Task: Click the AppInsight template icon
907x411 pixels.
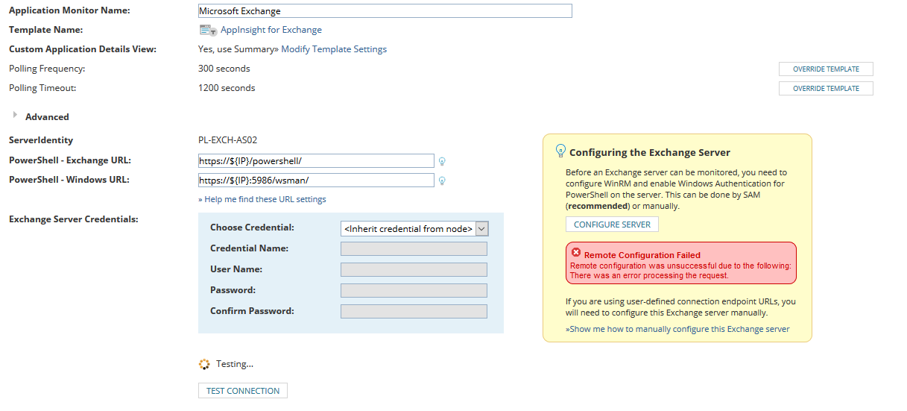Action: [x=207, y=30]
